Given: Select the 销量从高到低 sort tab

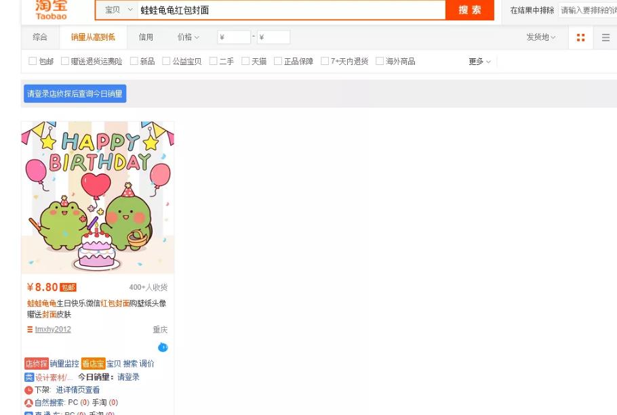Looking at the screenshot, I should point(94,37).
